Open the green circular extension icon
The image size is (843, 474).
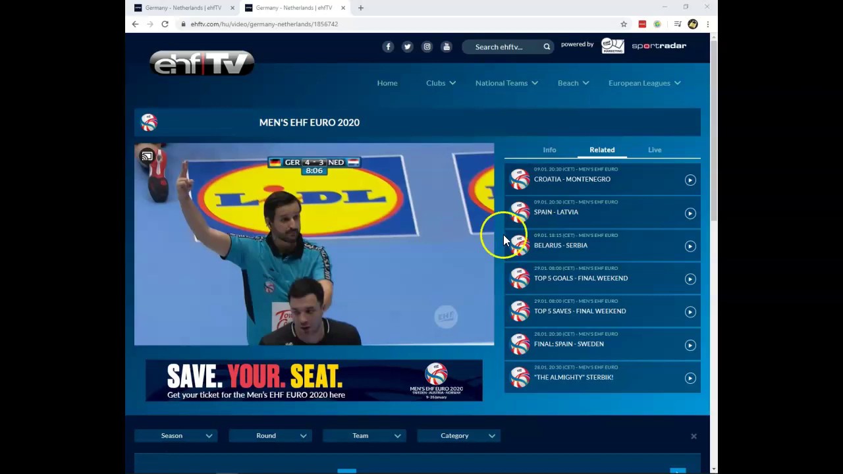(x=657, y=24)
